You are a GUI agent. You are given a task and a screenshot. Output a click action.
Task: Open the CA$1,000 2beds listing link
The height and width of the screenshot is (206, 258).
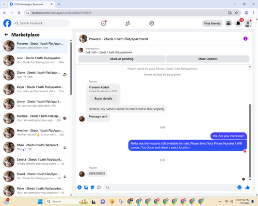(x=109, y=53)
